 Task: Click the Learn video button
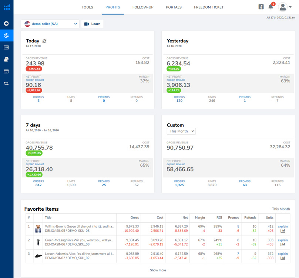point(92,24)
